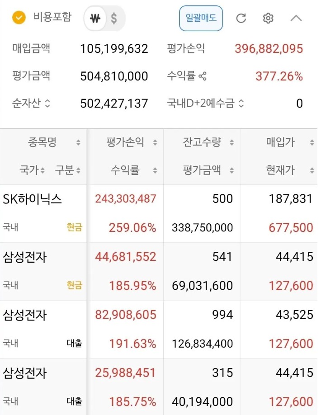321x415 pixels.
Task: Click the sort arrows on 현재가 header
Action: 311,170
